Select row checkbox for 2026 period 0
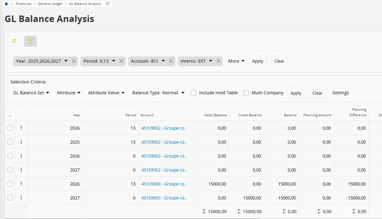 tap(10, 156)
